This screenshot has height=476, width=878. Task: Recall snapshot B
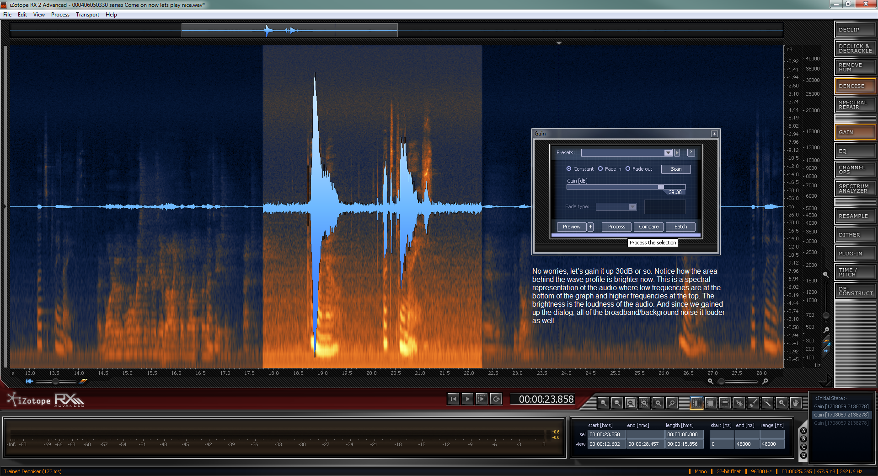(803, 439)
